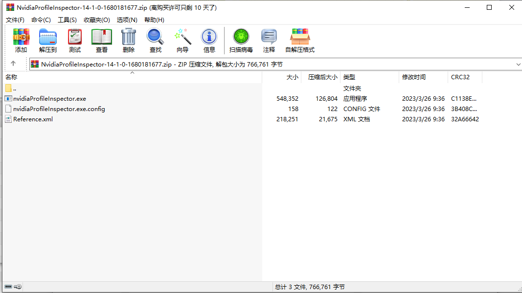522x293 pixels.
Task: Open the 命令(C) menu
Action: point(41,20)
